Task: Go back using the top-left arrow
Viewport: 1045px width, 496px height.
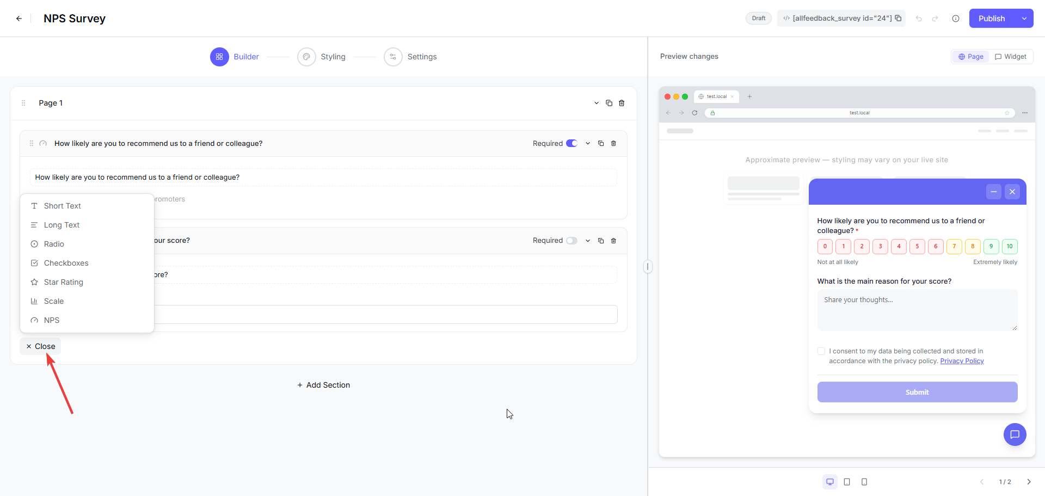Action: (x=19, y=19)
